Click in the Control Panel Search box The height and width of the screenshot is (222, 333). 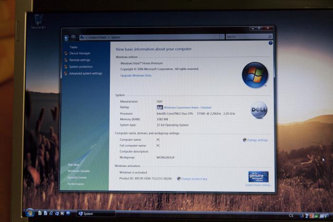click(x=246, y=37)
